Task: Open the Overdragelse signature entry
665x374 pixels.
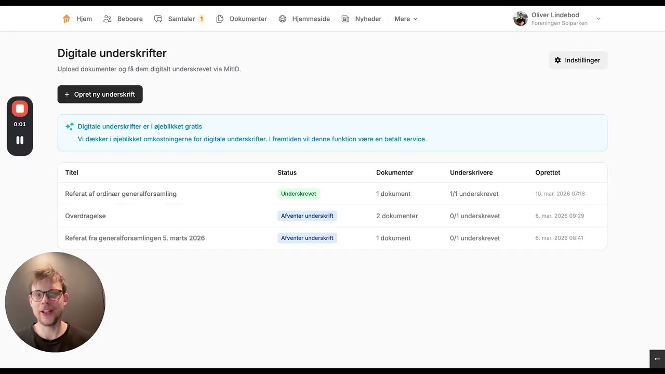Action: [85, 216]
